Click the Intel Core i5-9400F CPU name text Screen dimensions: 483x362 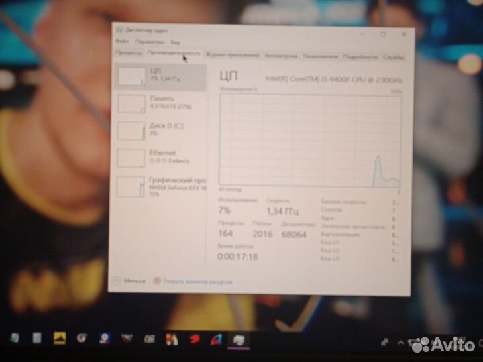(333, 80)
